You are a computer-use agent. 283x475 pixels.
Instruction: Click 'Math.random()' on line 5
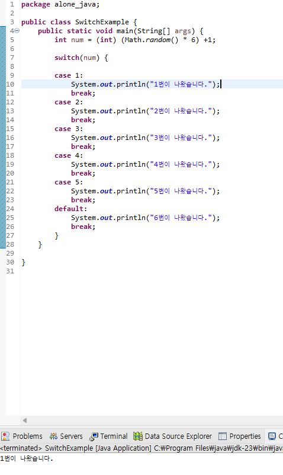[x=152, y=40]
